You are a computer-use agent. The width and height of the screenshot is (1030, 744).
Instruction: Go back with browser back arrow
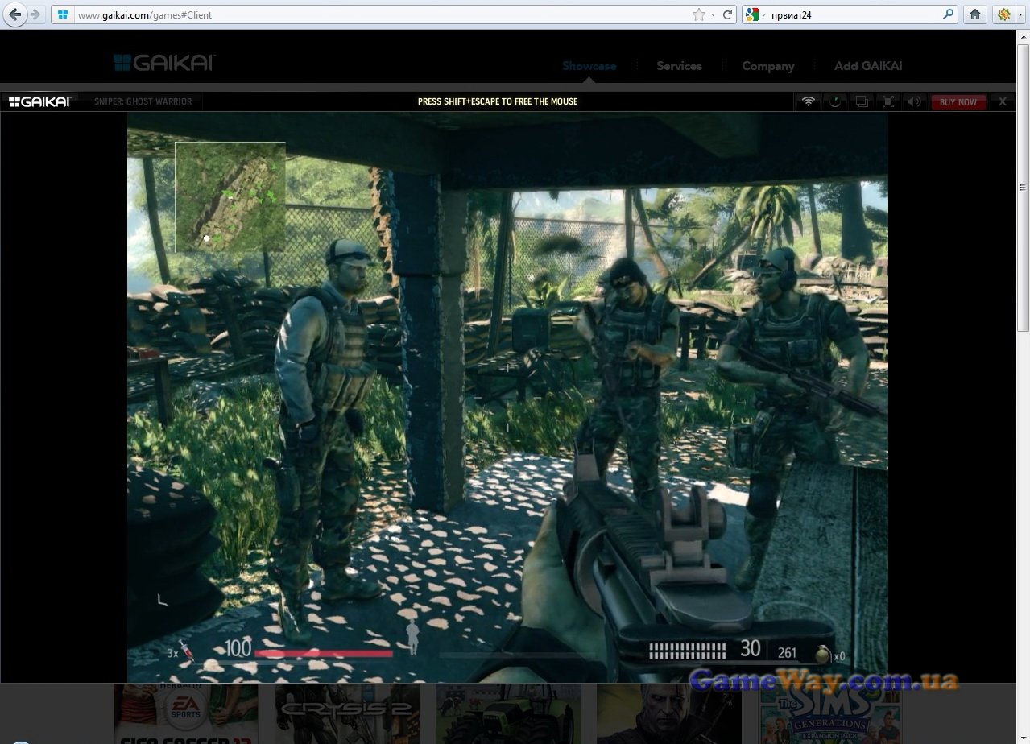[x=15, y=14]
